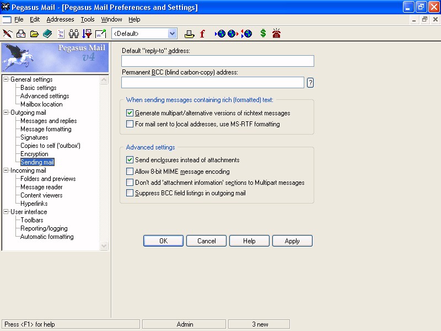Select Hyperlinks in the tree
The width and height of the screenshot is (441, 331).
tap(34, 204)
